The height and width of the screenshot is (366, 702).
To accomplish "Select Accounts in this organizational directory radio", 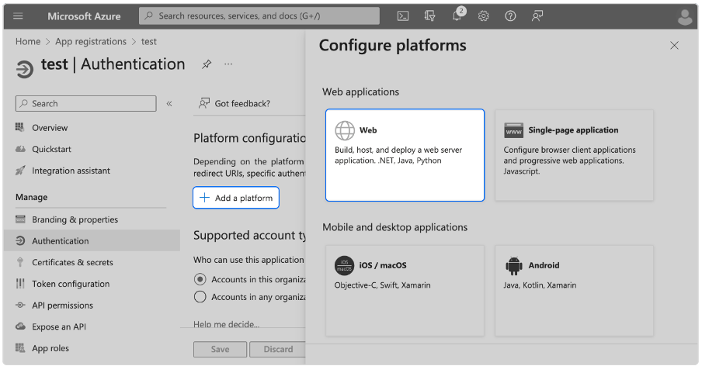I will click(200, 279).
